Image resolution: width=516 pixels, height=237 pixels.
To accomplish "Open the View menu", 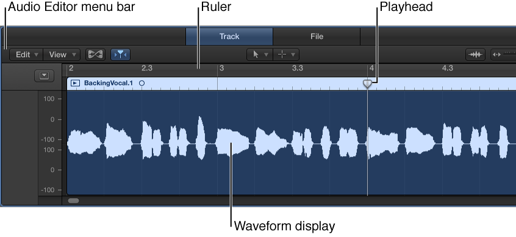I will (x=62, y=55).
